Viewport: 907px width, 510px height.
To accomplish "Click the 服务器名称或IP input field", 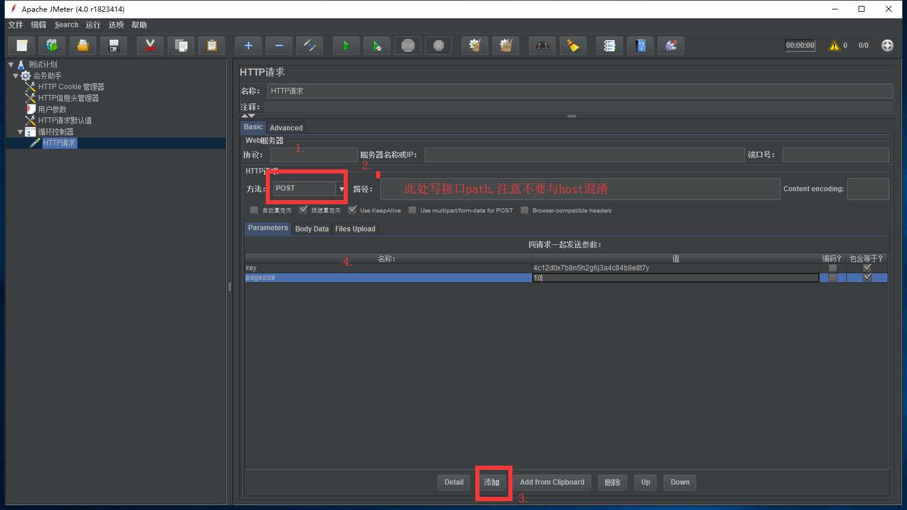I will point(584,155).
